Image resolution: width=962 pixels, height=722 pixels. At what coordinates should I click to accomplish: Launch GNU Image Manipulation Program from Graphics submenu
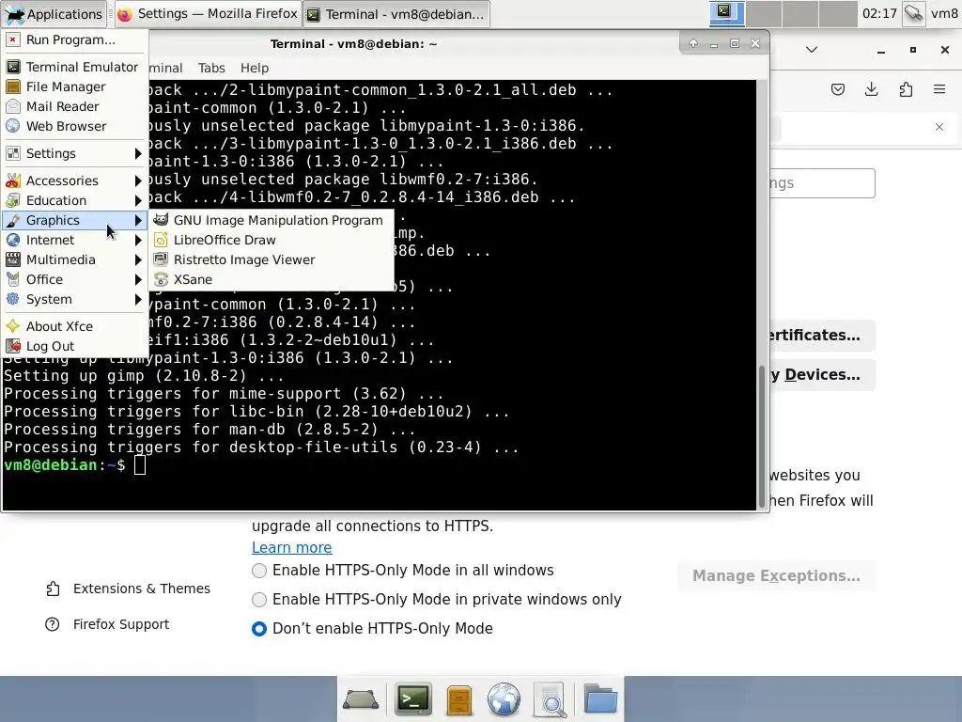click(272, 220)
